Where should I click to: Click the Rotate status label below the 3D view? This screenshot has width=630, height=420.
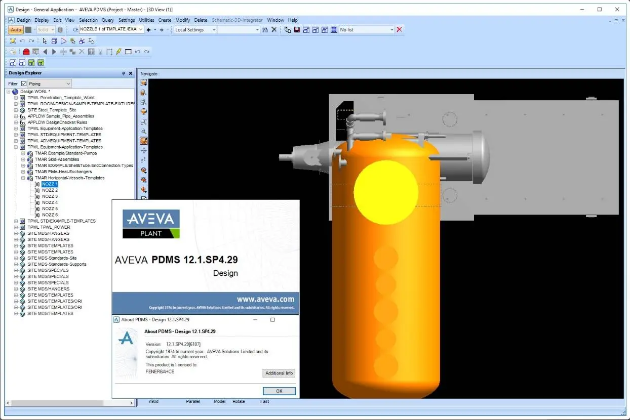click(x=239, y=401)
